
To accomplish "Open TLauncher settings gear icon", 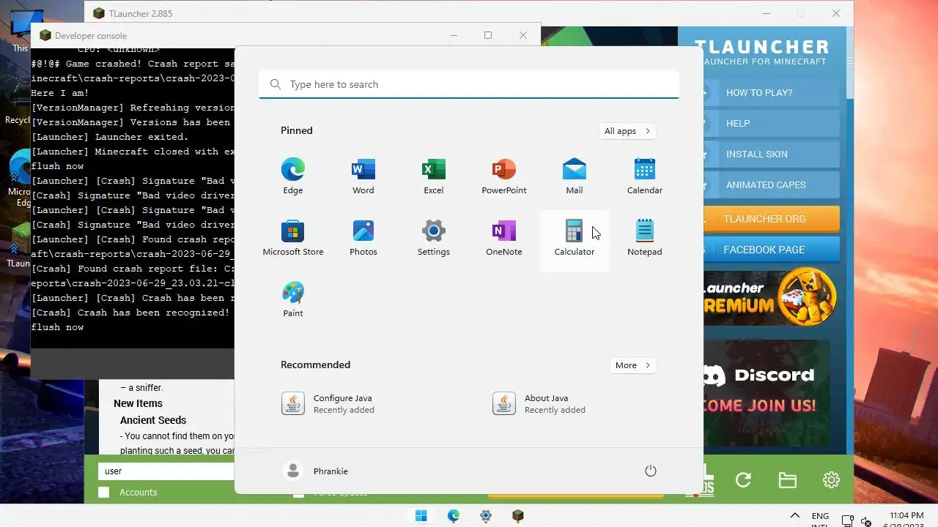I will [831, 479].
